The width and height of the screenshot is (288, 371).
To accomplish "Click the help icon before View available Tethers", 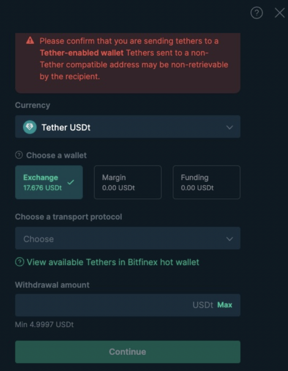I will point(20,262).
